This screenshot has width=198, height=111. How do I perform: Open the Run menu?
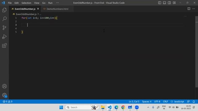(50, 3)
